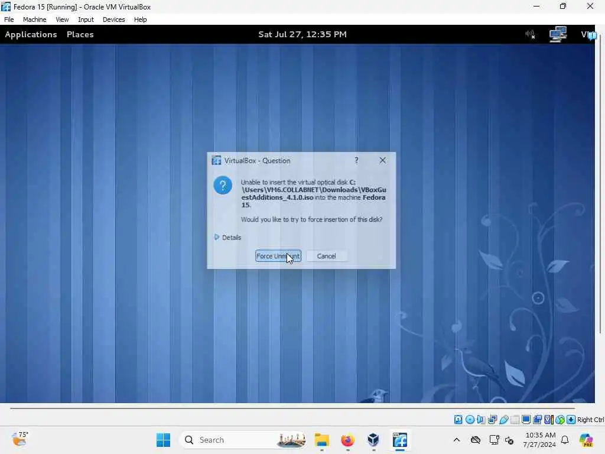
Task: Click the OneDrive cloud tray icon
Action: click(x=476, y=440)
